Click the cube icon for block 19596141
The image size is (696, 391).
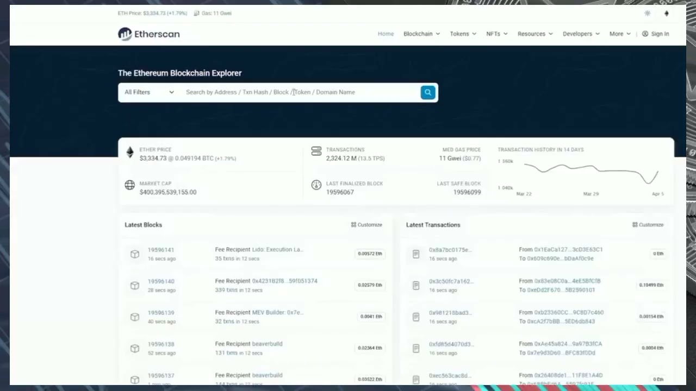point(135,254)
